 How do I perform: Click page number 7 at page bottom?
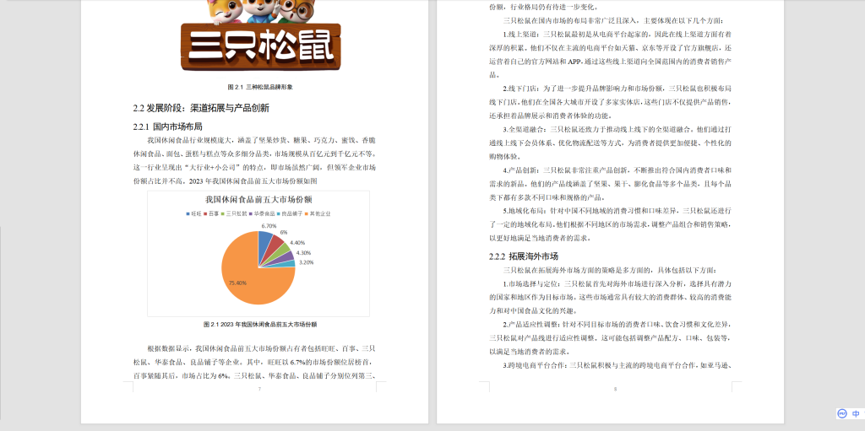click(x=259, y=389)
